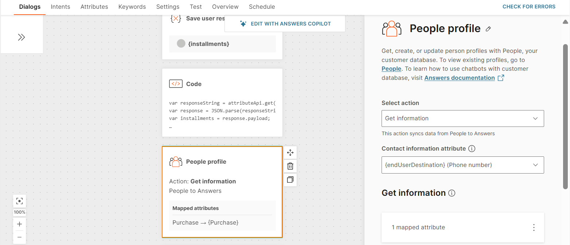Show info about Contact information attribute
The width and height of the screenshot is (570, 245).
(472, 149)
